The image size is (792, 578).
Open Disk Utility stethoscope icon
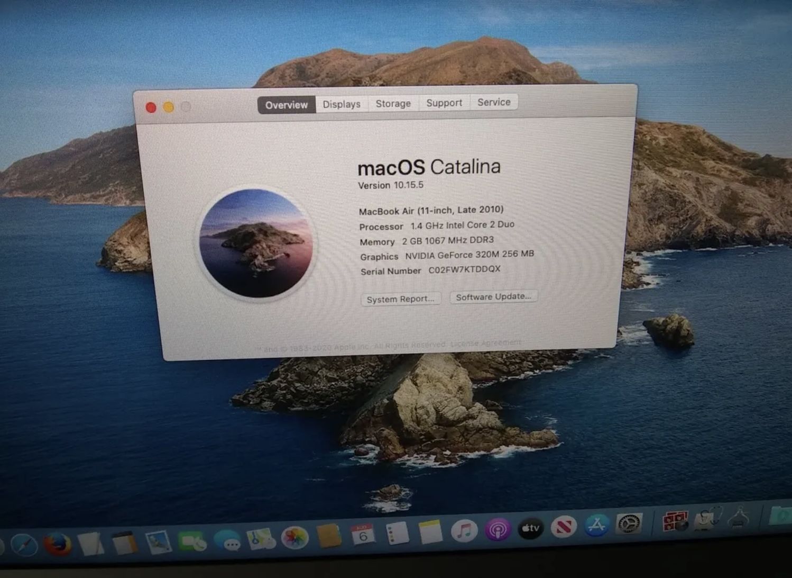click(x=707, y=519)
